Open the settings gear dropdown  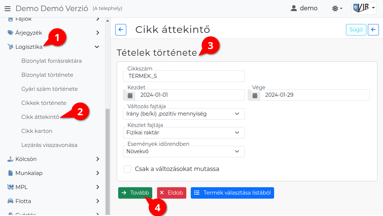point(337,8)
